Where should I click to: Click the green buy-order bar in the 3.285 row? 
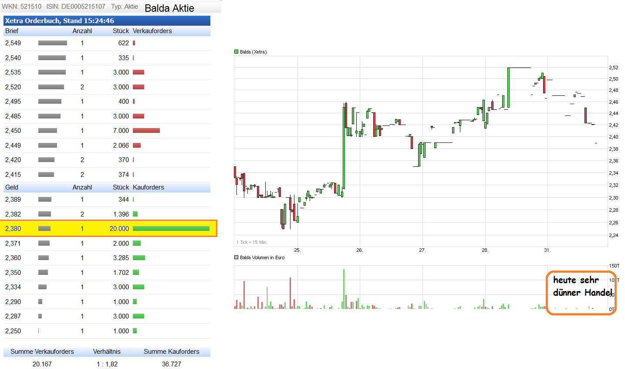[x=139, y=258]
